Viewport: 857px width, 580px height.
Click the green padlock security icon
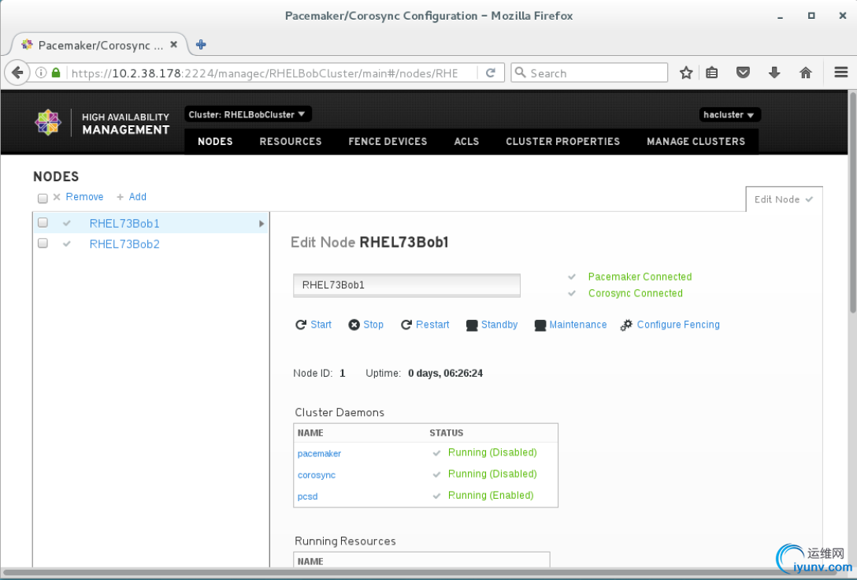click(x=56, y=72)
